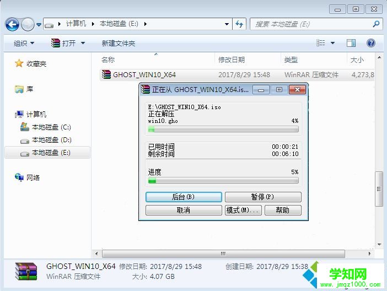Open Help with the blue question icon

click(370, 43)
